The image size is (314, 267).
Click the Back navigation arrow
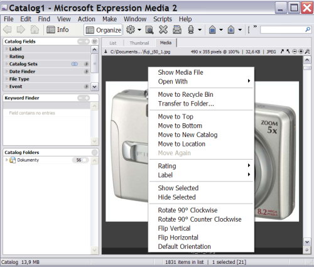8,30
